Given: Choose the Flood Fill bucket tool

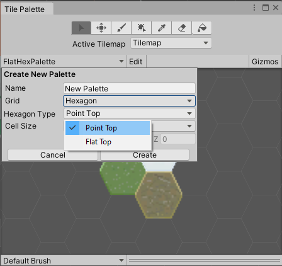Looking at the screenshot, I should click(202, 28).
